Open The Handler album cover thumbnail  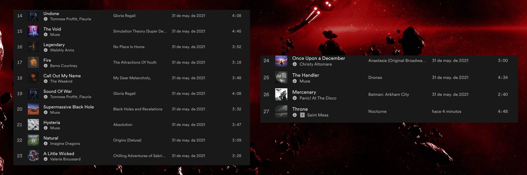pyautogui.click(x=281, y=78)
